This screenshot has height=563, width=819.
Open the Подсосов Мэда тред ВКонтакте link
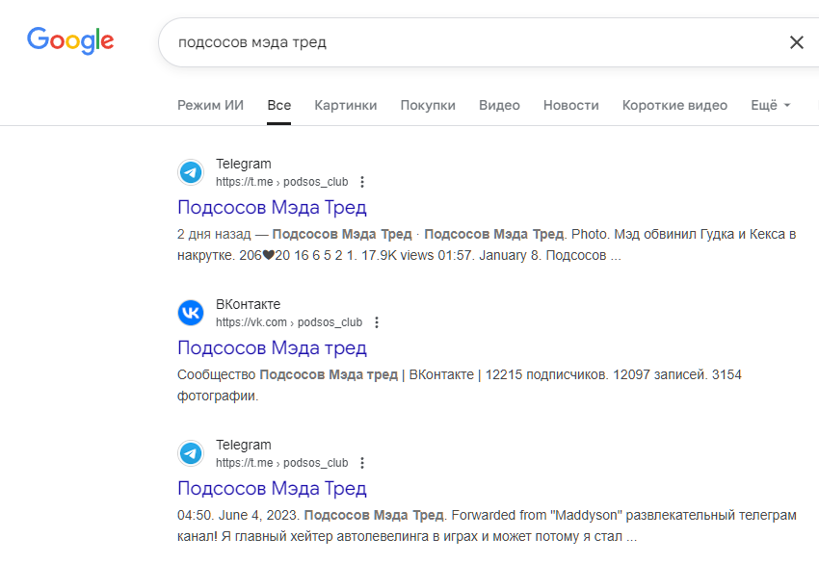272,347
